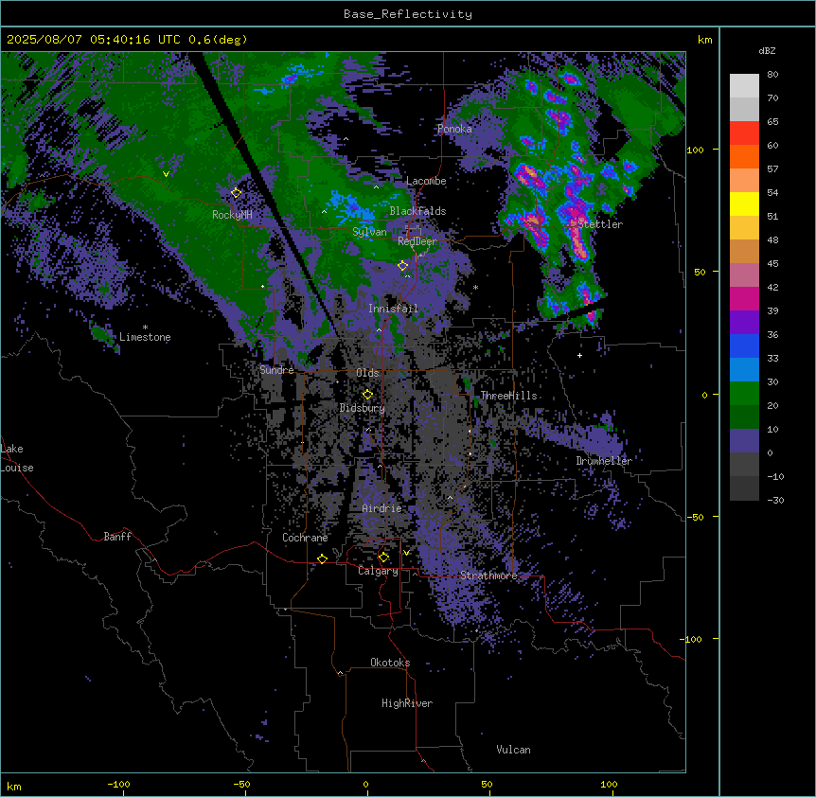816x797 pixels.
Task: Click the yellow diamond marker below Cochrane
Action: coord(322,558)
